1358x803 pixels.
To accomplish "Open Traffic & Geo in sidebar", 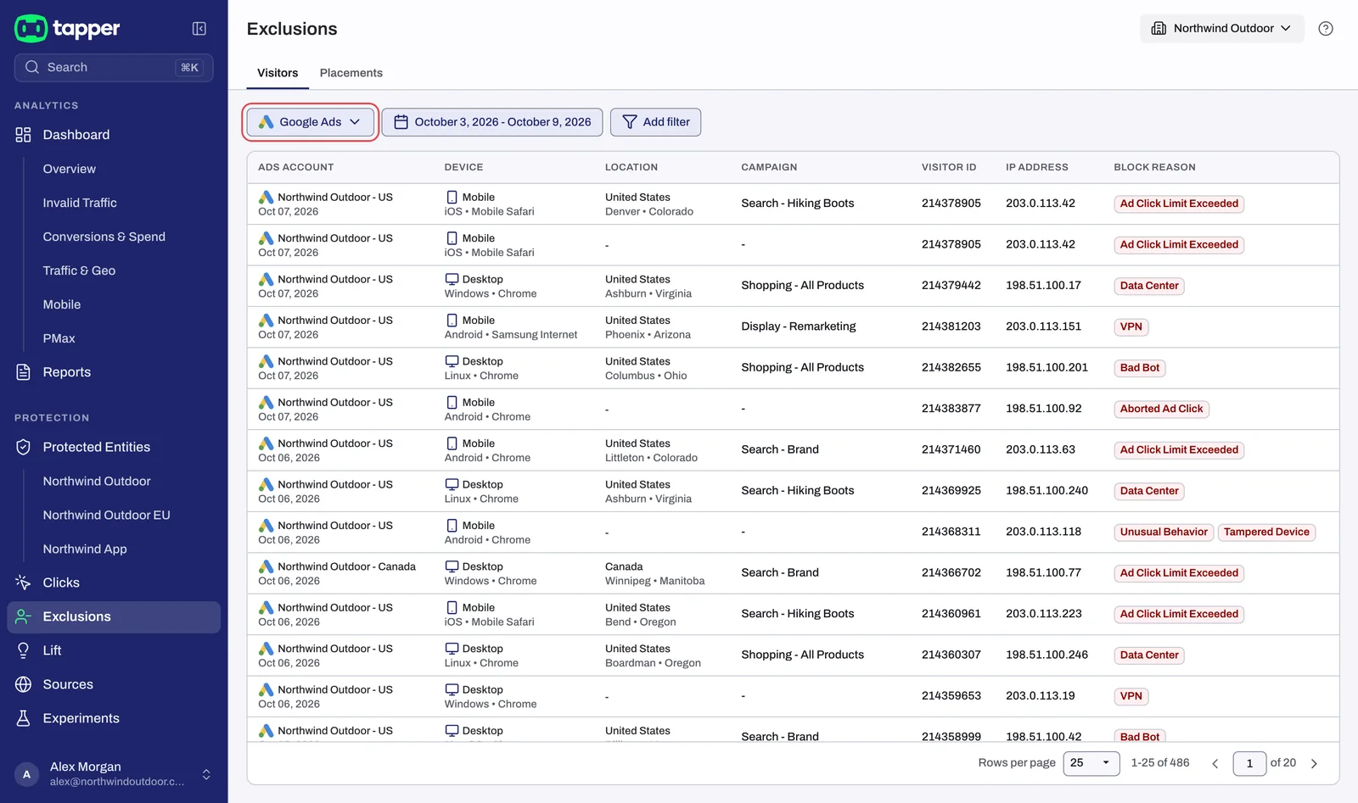I will (x=79, y=270).
